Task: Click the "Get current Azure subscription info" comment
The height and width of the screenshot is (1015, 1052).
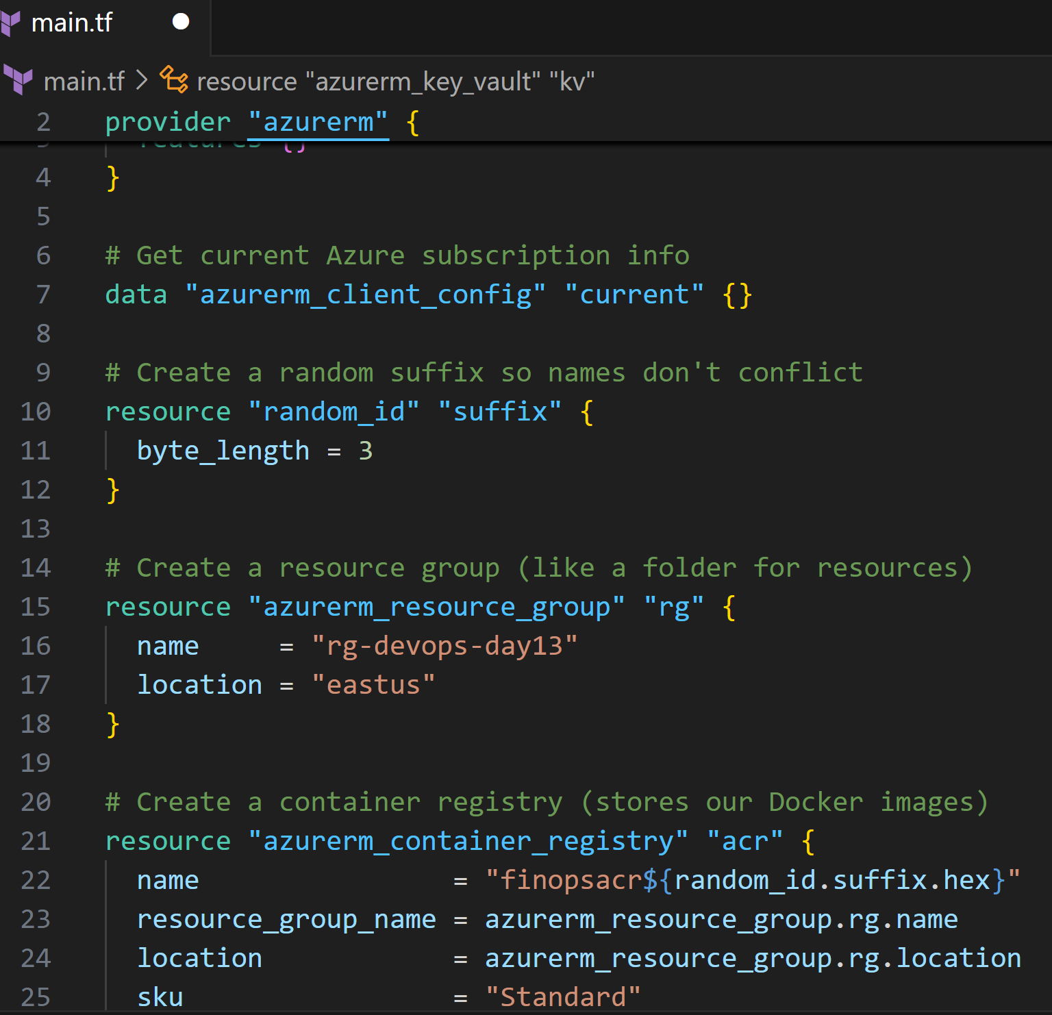Action: [x=397, y=255]
